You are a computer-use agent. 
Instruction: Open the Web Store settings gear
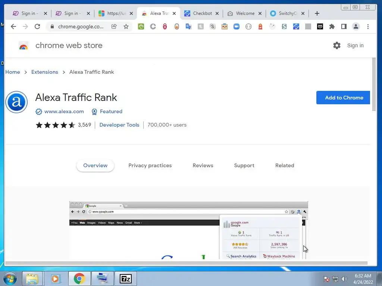(337, 45)
